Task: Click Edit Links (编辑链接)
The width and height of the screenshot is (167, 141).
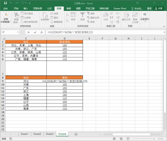Action: coord(57,22)
